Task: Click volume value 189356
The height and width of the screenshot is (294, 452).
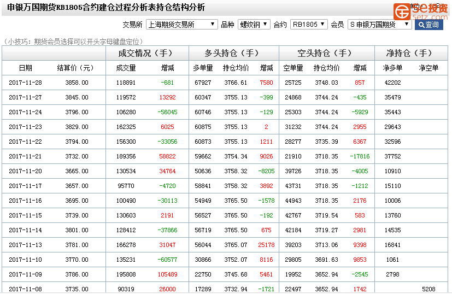Action: click(x=126, y=156)
